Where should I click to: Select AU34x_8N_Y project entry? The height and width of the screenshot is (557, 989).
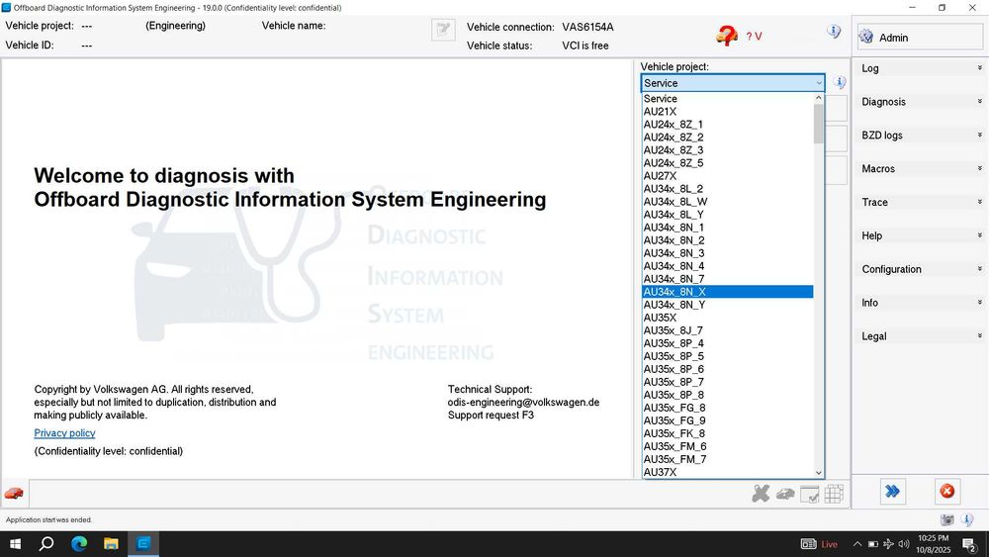click(x=727, y=305)
